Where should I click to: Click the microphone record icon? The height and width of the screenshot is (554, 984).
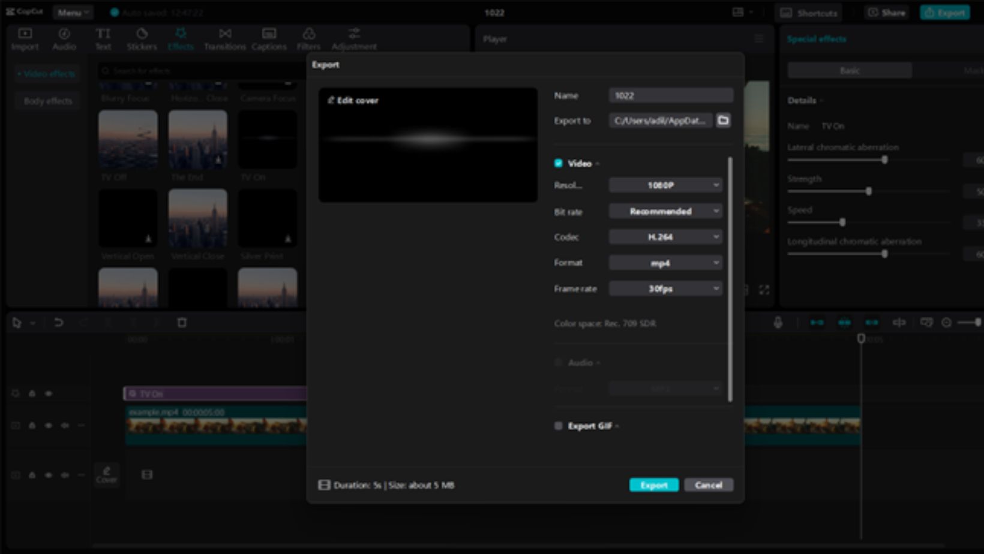[778, 323]
